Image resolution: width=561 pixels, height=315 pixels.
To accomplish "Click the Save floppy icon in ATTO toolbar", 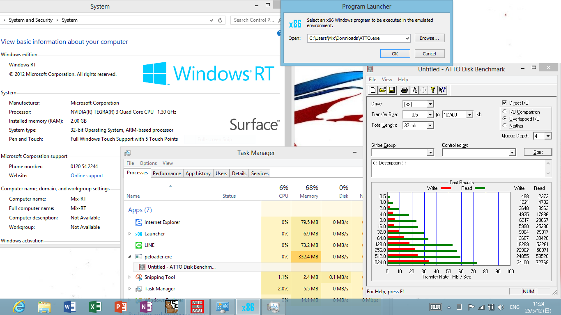I will pos(391,90).
